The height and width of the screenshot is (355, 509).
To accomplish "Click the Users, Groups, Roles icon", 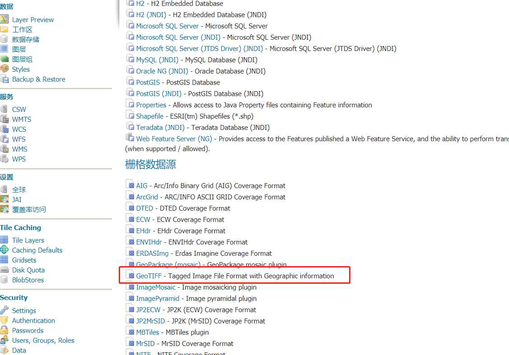I will pos(4,340).
